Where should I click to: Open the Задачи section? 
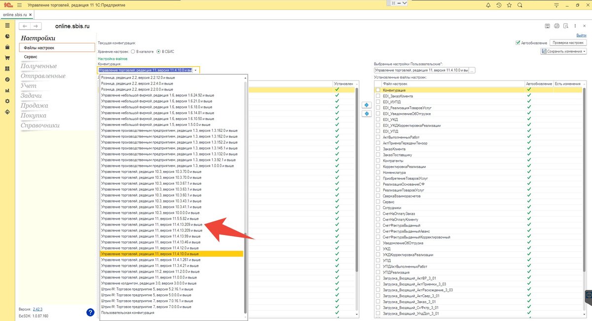[x=31, y=96]
